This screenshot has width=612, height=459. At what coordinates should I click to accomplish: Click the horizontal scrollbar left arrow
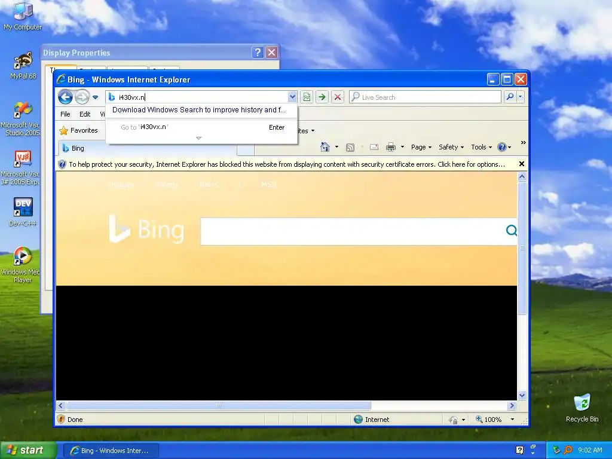(x=61, y=406)
